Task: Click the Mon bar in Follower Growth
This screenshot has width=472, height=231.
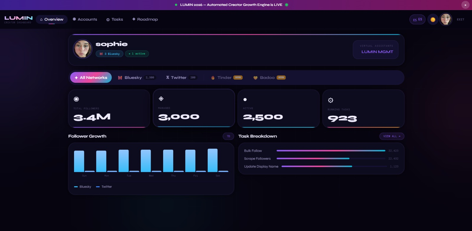Action: pos(101,161)
